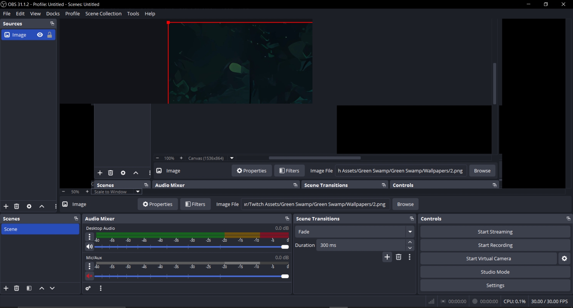Expand the Fade transition dropdown
Image resolution: width=573 pixels, height=308 pixels.
click(410, 232)
